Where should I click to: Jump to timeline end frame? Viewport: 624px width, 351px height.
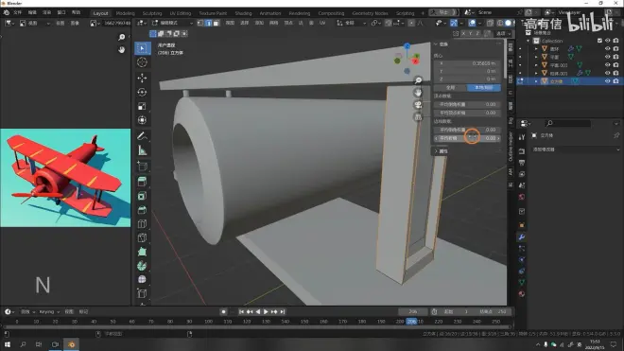pos(282,312)
